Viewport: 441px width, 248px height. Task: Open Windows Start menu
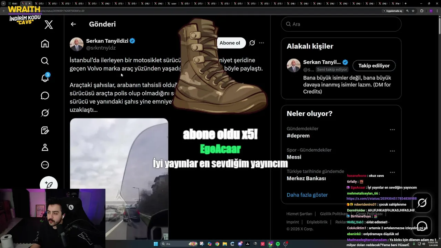tap(155, 244)
